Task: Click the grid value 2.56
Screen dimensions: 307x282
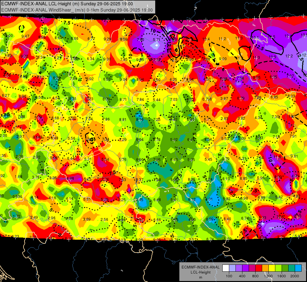Action: tap(104, 220)
